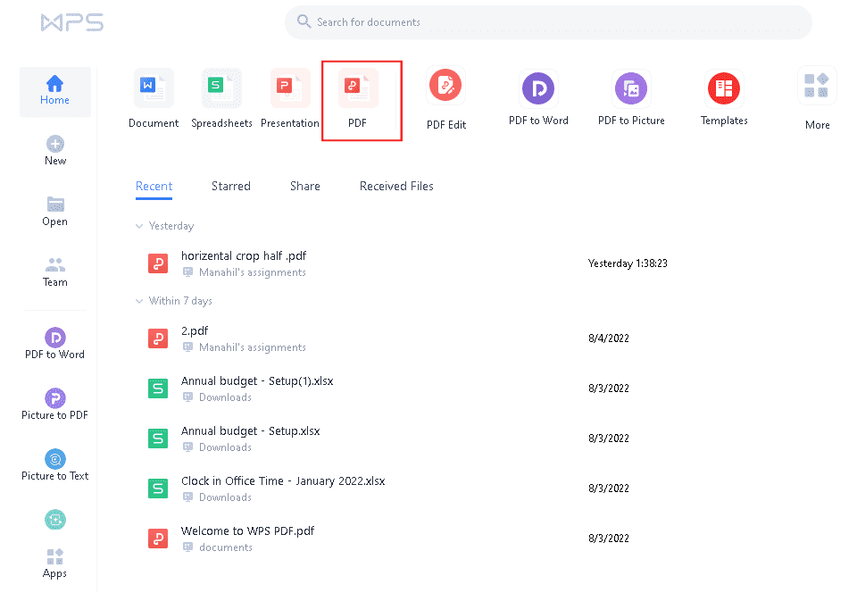Switch to the Received Files tab
The image size is (857, 593).
point(396,187)
